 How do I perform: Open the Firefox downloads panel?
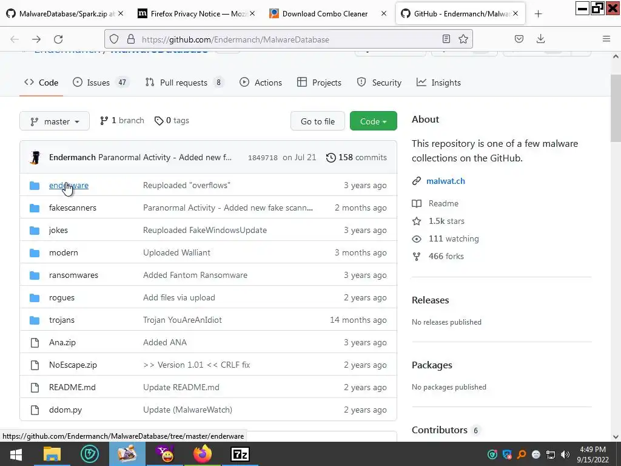(x=540, y=39)
